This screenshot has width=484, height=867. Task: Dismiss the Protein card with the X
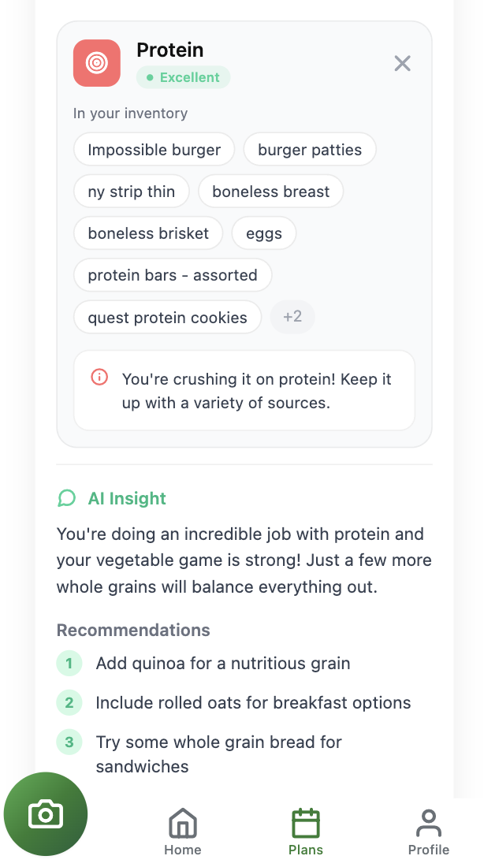point(402,63)
